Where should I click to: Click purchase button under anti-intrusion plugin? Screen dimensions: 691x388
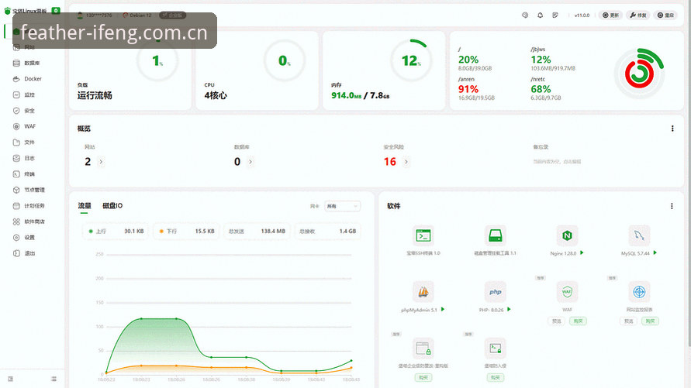(x=496, y=377)
